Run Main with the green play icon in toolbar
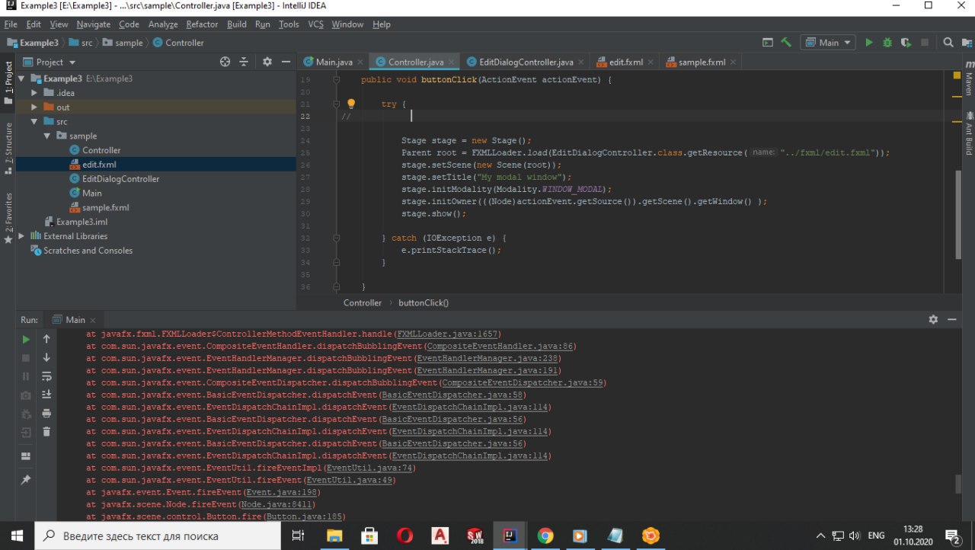975x550 pixels. pos(869,43)
